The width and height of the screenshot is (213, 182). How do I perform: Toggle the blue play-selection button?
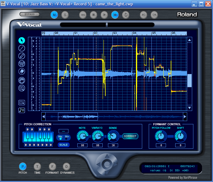[115, 15]
